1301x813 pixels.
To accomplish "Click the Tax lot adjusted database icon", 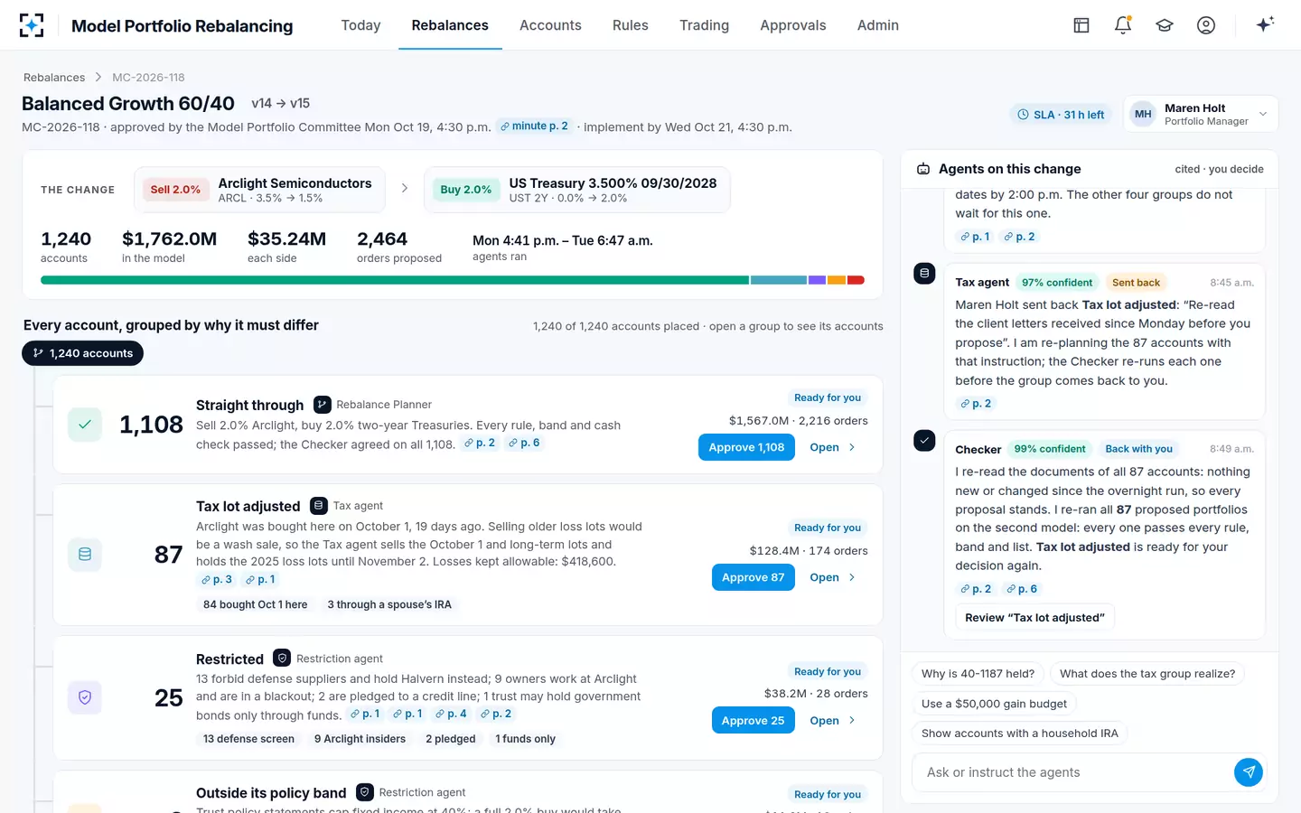I will tap(85, 555).
